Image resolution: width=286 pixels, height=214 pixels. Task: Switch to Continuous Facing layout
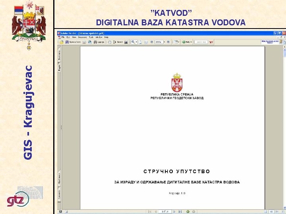pos(277,212)
